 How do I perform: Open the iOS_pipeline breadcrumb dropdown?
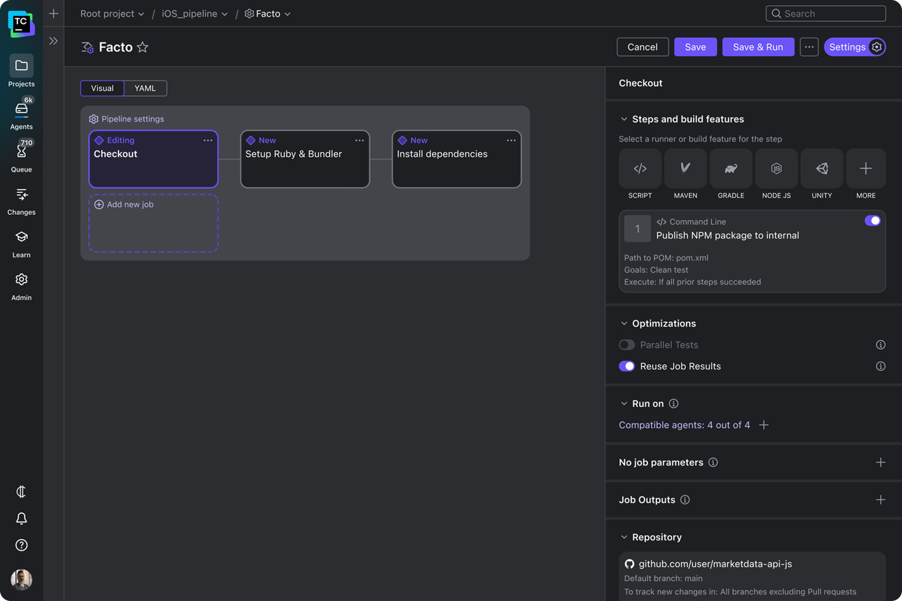pos(194,14)
